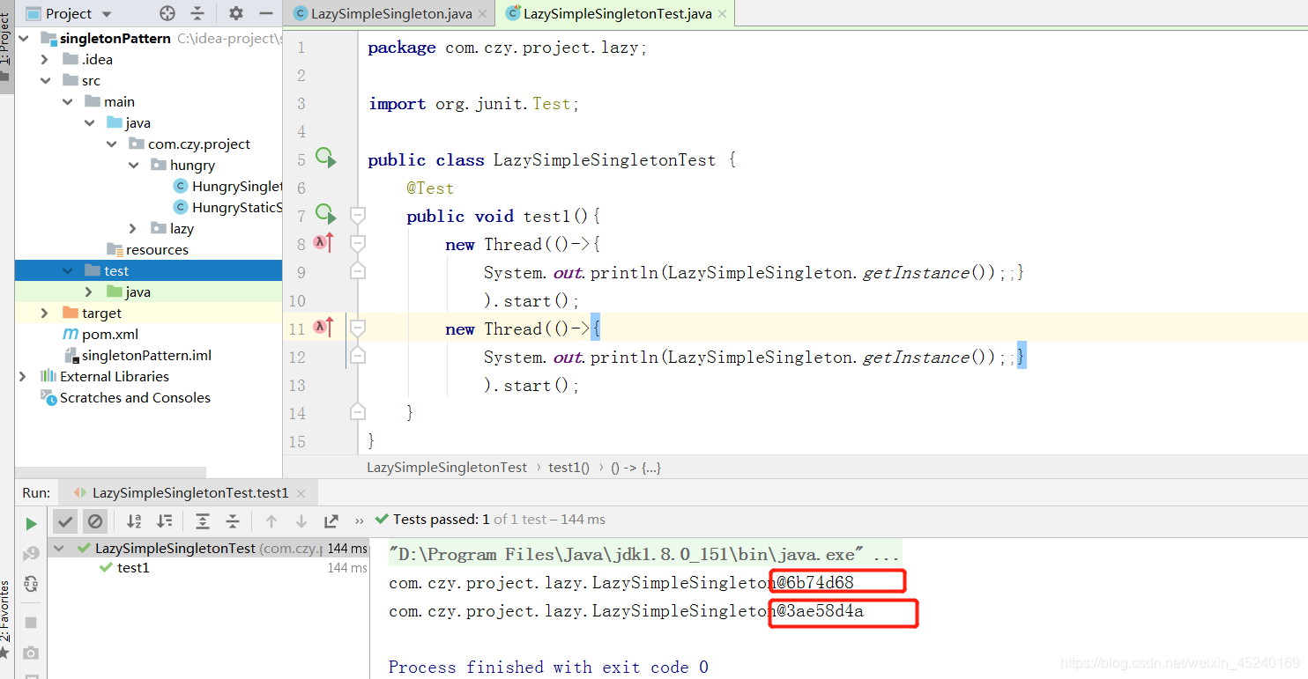Click 'Process finished with exit code 0' text
The width and height of the screenshot is (1308, 679).
pyautogui.click(x=548, y=667)
